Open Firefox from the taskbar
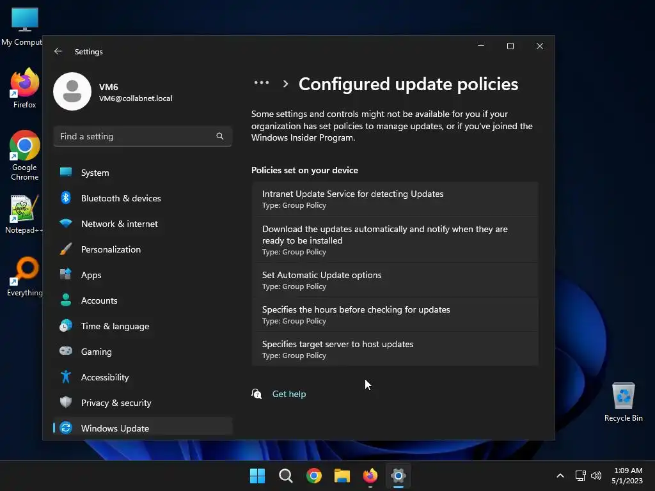Screen dimensions: 655x491 [x=370, y=476]
